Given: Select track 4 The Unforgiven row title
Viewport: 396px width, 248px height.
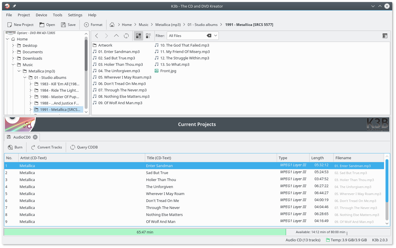Looking at the screenshot, I should pos(159,187).
